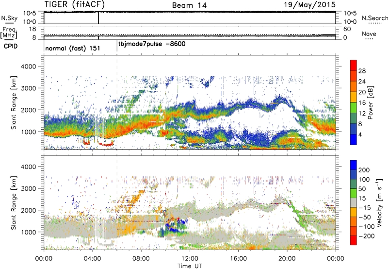Click the velocity colorbar value '-200'
The height and width of the screenshot is (269, 388).
click(x=367, y=236)
